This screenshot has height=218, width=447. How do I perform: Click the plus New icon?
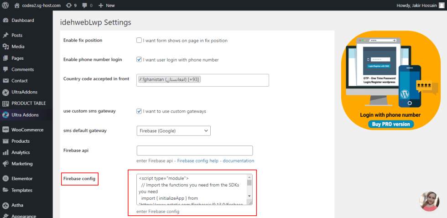point(101,5)
